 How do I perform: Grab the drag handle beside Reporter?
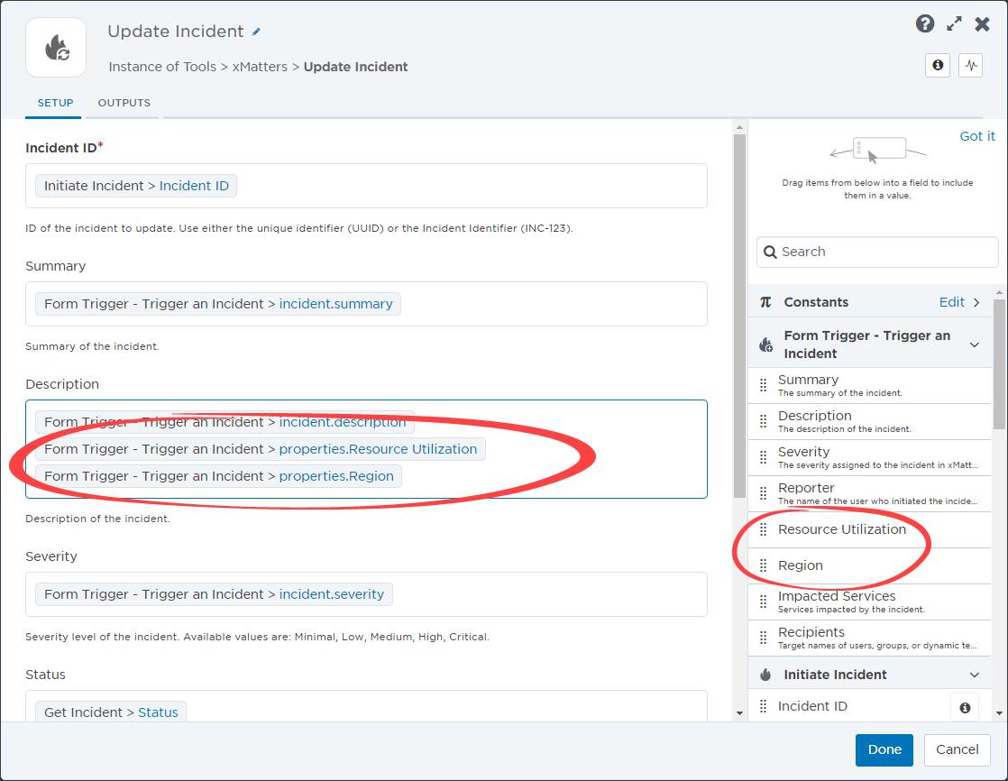pos(763,493)
